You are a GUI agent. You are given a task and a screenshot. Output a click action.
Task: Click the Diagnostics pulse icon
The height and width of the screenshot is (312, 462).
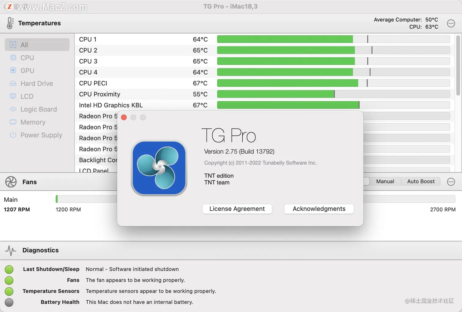(11, 250)
